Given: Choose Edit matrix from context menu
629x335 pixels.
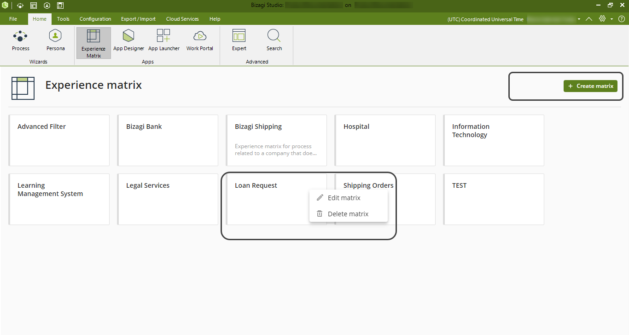Looking at the screenshot, I should click(x=349, y=198).
